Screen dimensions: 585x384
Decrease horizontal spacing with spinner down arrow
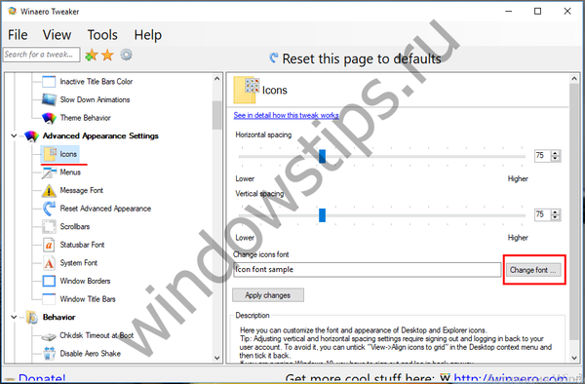(x=556, y=158)
